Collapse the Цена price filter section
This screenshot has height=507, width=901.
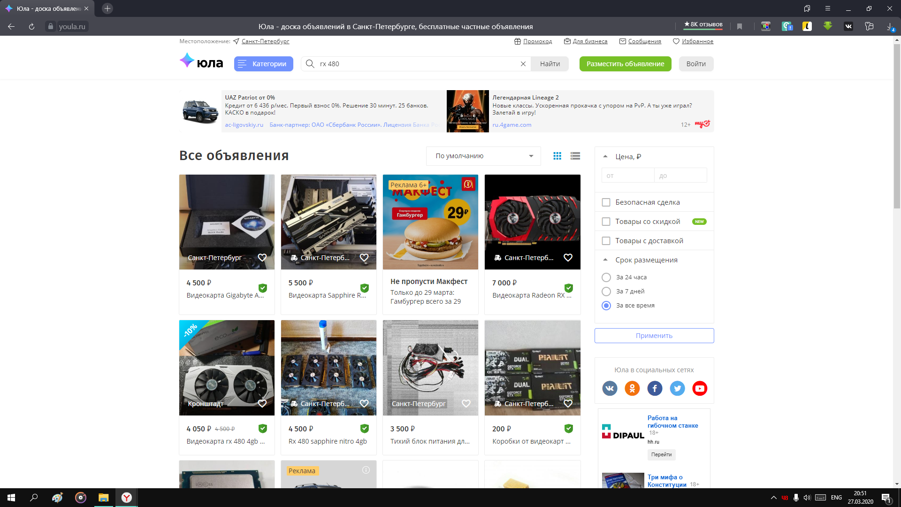click(605, 156)
